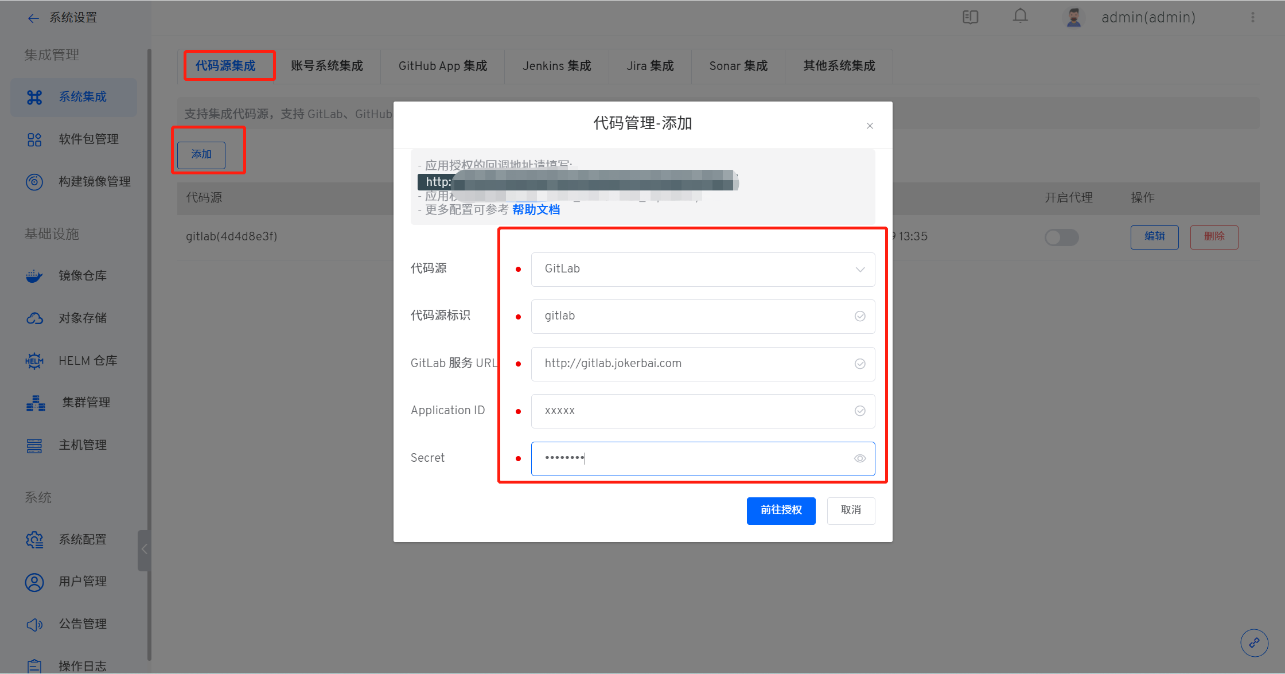1285x674 pixels.
Task: Toggle Secret visibility with eye icon
Action: pos(860,458)
